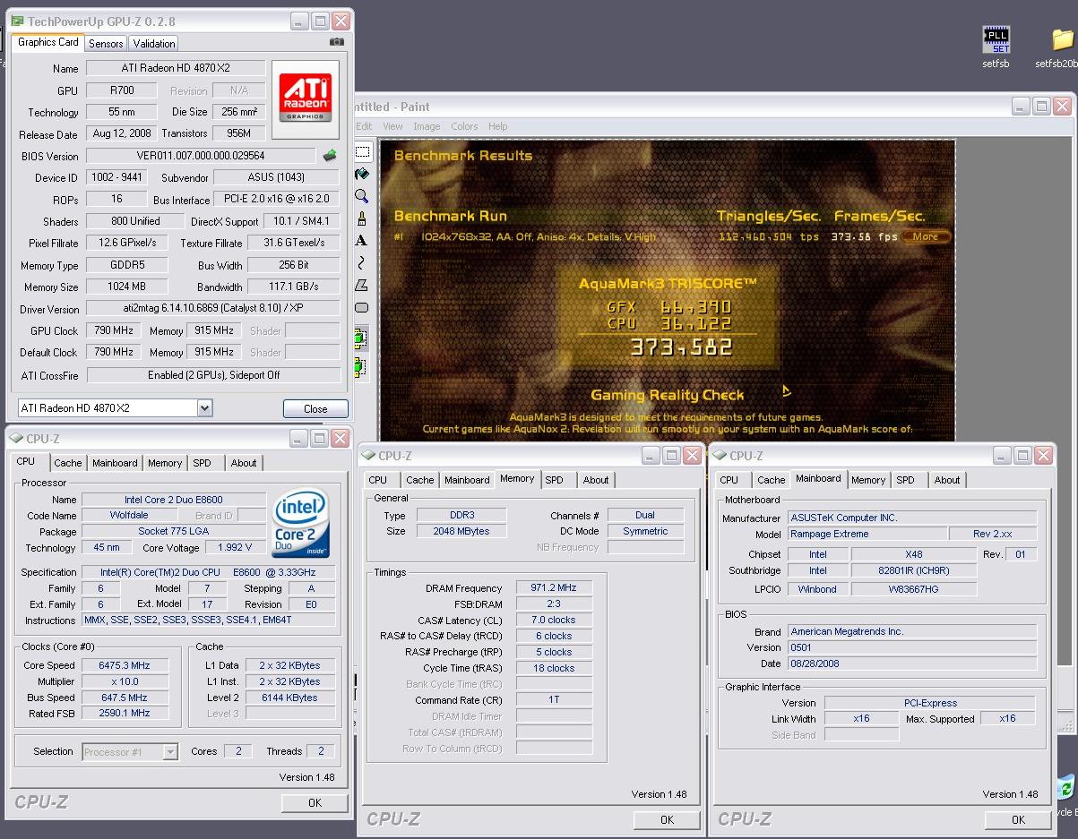1078x839 pixels.
Task: Click the processor name 'Intel Core 2 Duo E8600'
Action: 174,500
